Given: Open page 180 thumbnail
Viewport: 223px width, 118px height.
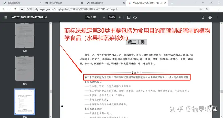Looking at the screenshot, I should coord(25,102).
